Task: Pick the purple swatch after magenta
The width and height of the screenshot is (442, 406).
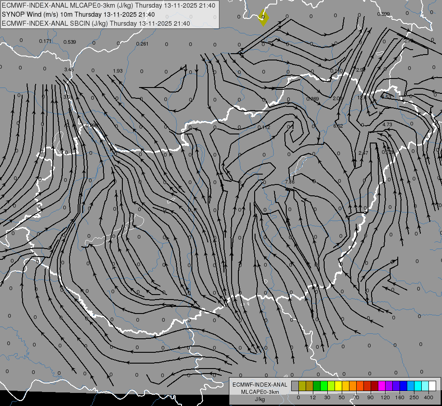Action: pos(389,386)
